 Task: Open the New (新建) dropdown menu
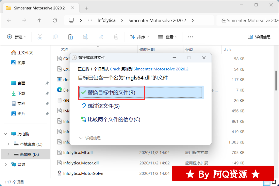(x=17, y=37)
